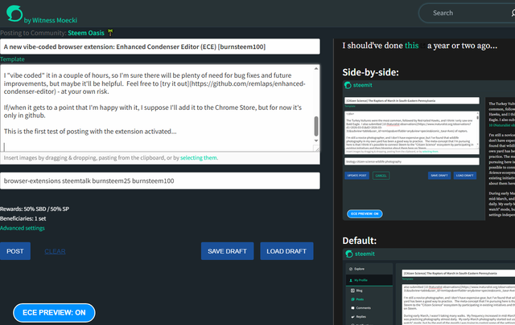The width and height of the screenshot is (515, 325).
Task: Click the editor vertical scrollbar thumb
Action: pos(316,126)
